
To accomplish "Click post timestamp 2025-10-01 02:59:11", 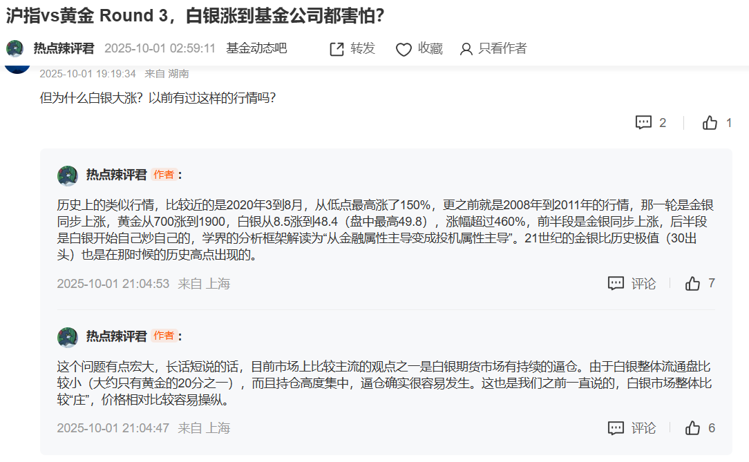I will point(160,48).
